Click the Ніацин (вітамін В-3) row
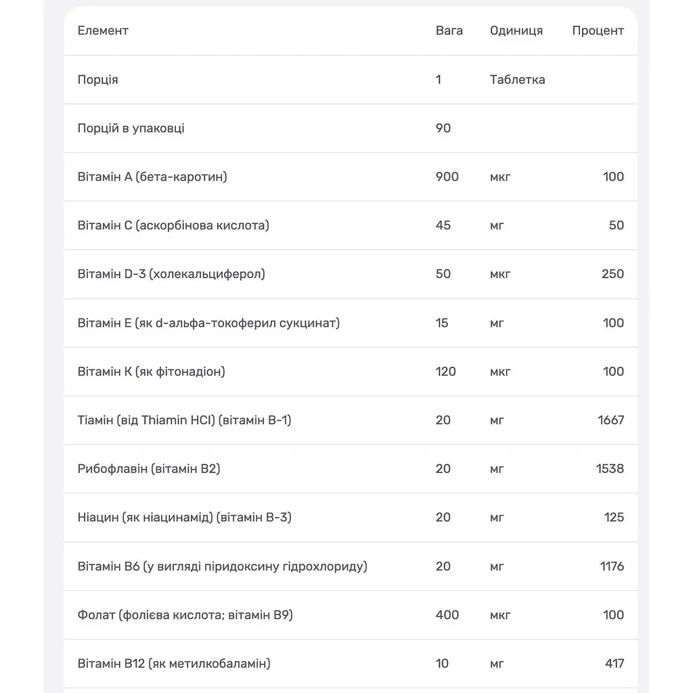 click(351, 518)
